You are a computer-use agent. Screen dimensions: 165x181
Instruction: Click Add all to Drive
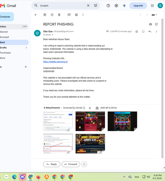tap(106, 108)
